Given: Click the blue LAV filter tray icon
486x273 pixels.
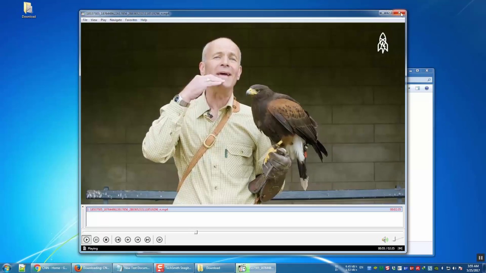Looking at the screenshot, I should pyautogui.click(x=406, y=268).
